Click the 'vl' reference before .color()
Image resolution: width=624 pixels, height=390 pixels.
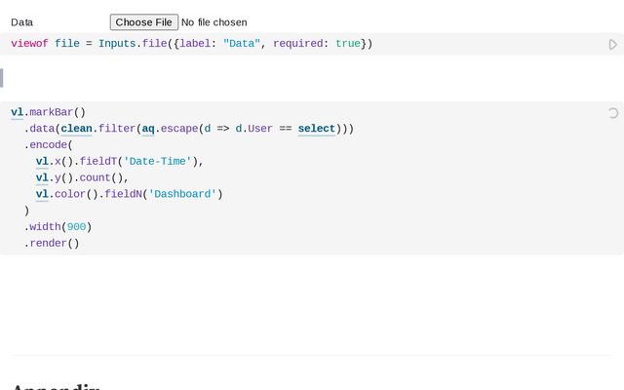[x=42, y=194]
